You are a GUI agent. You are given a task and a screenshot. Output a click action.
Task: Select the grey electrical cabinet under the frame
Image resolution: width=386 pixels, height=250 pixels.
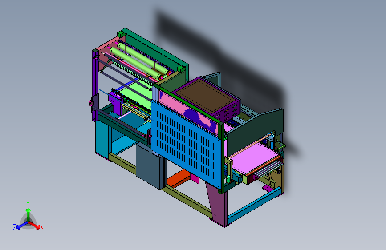click(x=150, y=166)
